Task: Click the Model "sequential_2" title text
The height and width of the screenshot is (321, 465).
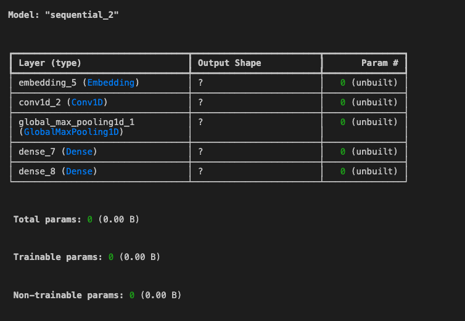Action: coord(64,15)
